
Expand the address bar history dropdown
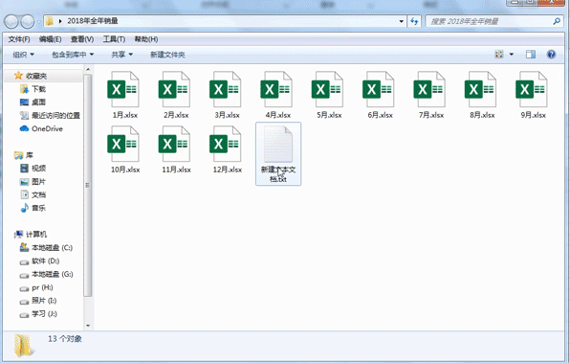[x=402, y=21]
